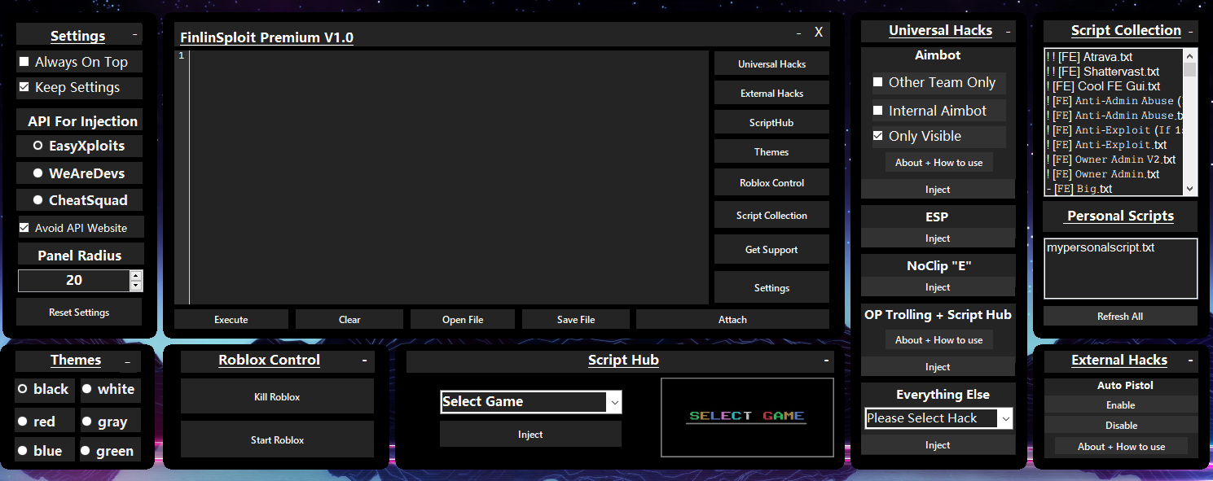Screen dimensions: 1213x481
Task: Collapse the Settings panel with its minus button
Action: tap(134, 36)
